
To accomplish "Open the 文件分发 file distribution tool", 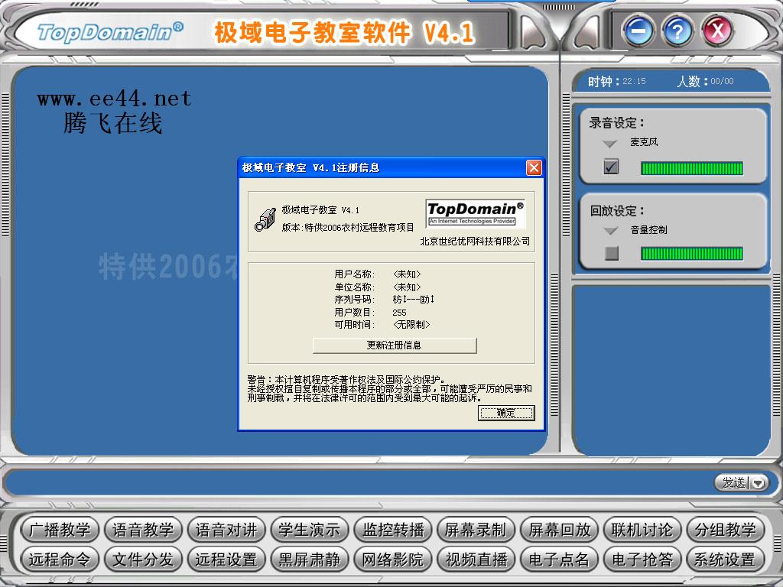I will pyautogui.click(x=143, y=559).
